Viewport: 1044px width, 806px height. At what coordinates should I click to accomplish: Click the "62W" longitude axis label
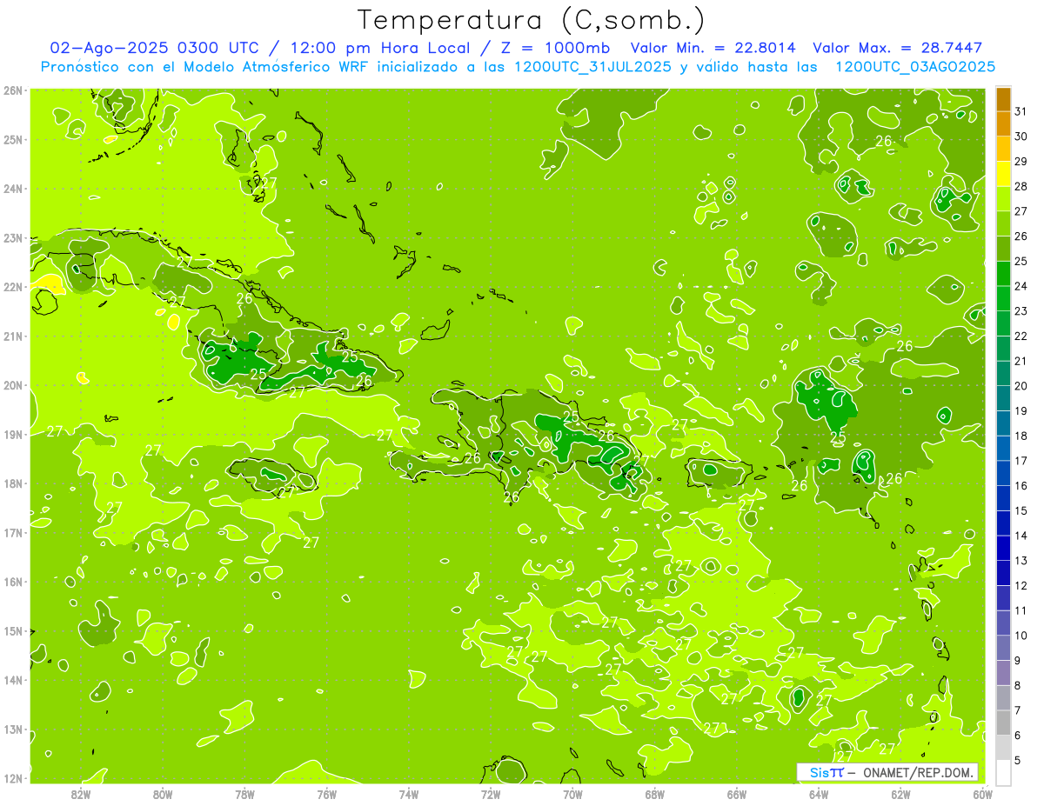[901, 794]
